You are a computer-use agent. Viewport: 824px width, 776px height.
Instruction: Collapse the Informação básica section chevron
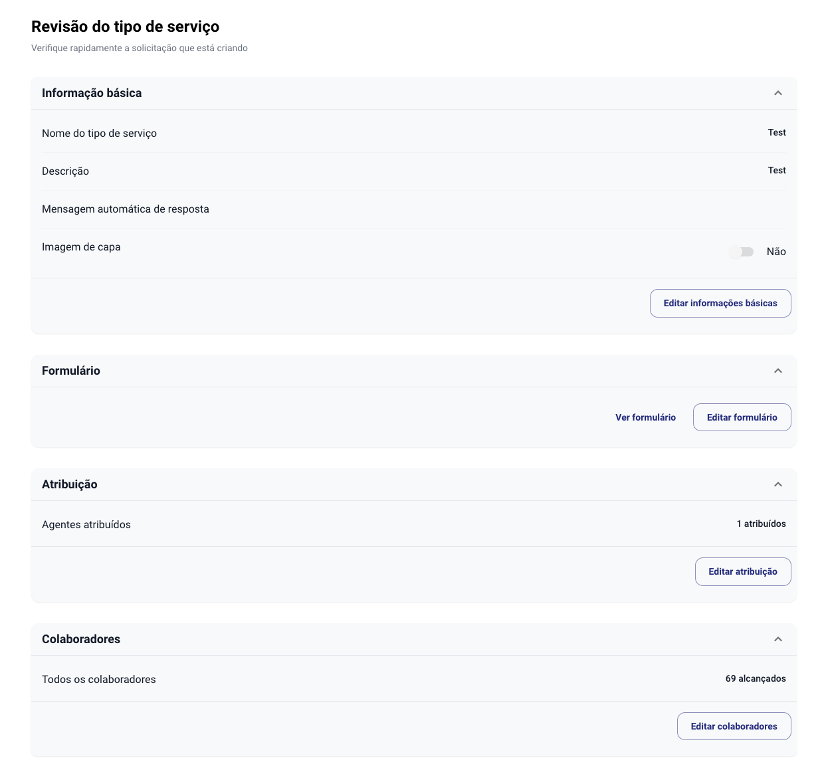click(x=778, y=93)
